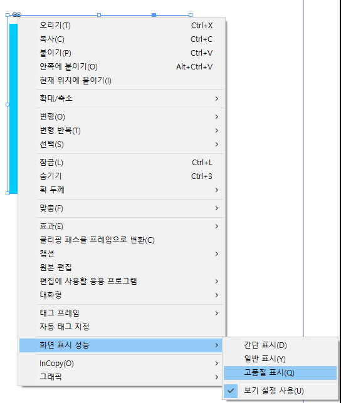Open the 효과(E) effects submenu
Screen dimensions: 341x403
[121, 227]
